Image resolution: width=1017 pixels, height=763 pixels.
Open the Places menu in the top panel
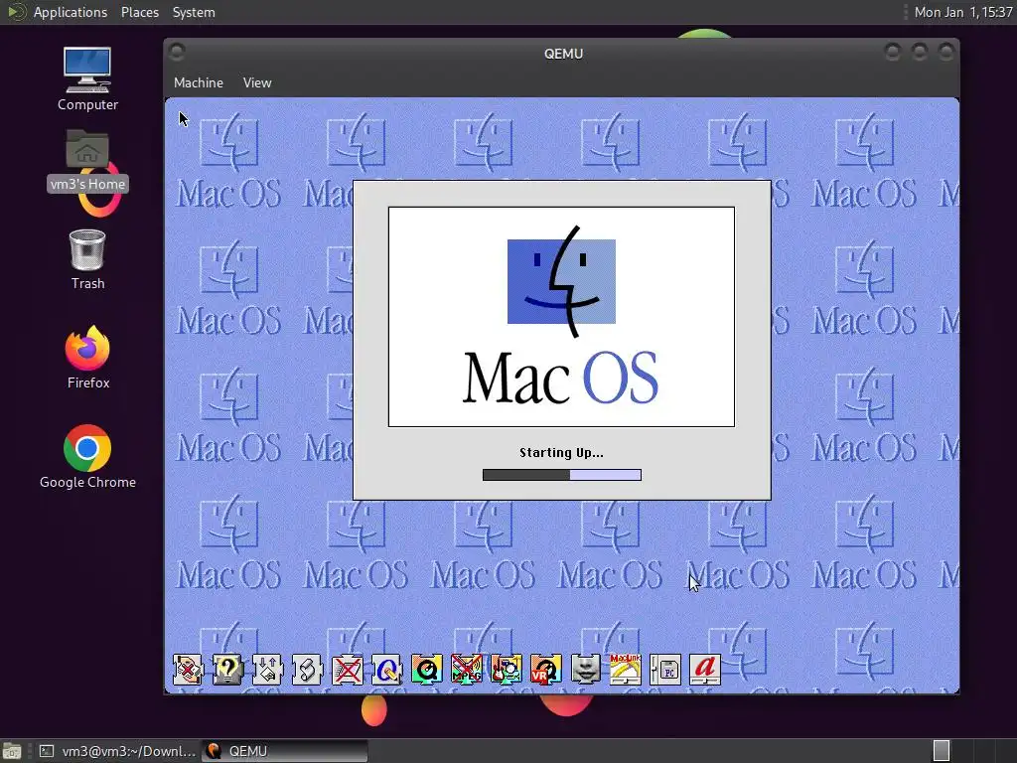[139, 12]
